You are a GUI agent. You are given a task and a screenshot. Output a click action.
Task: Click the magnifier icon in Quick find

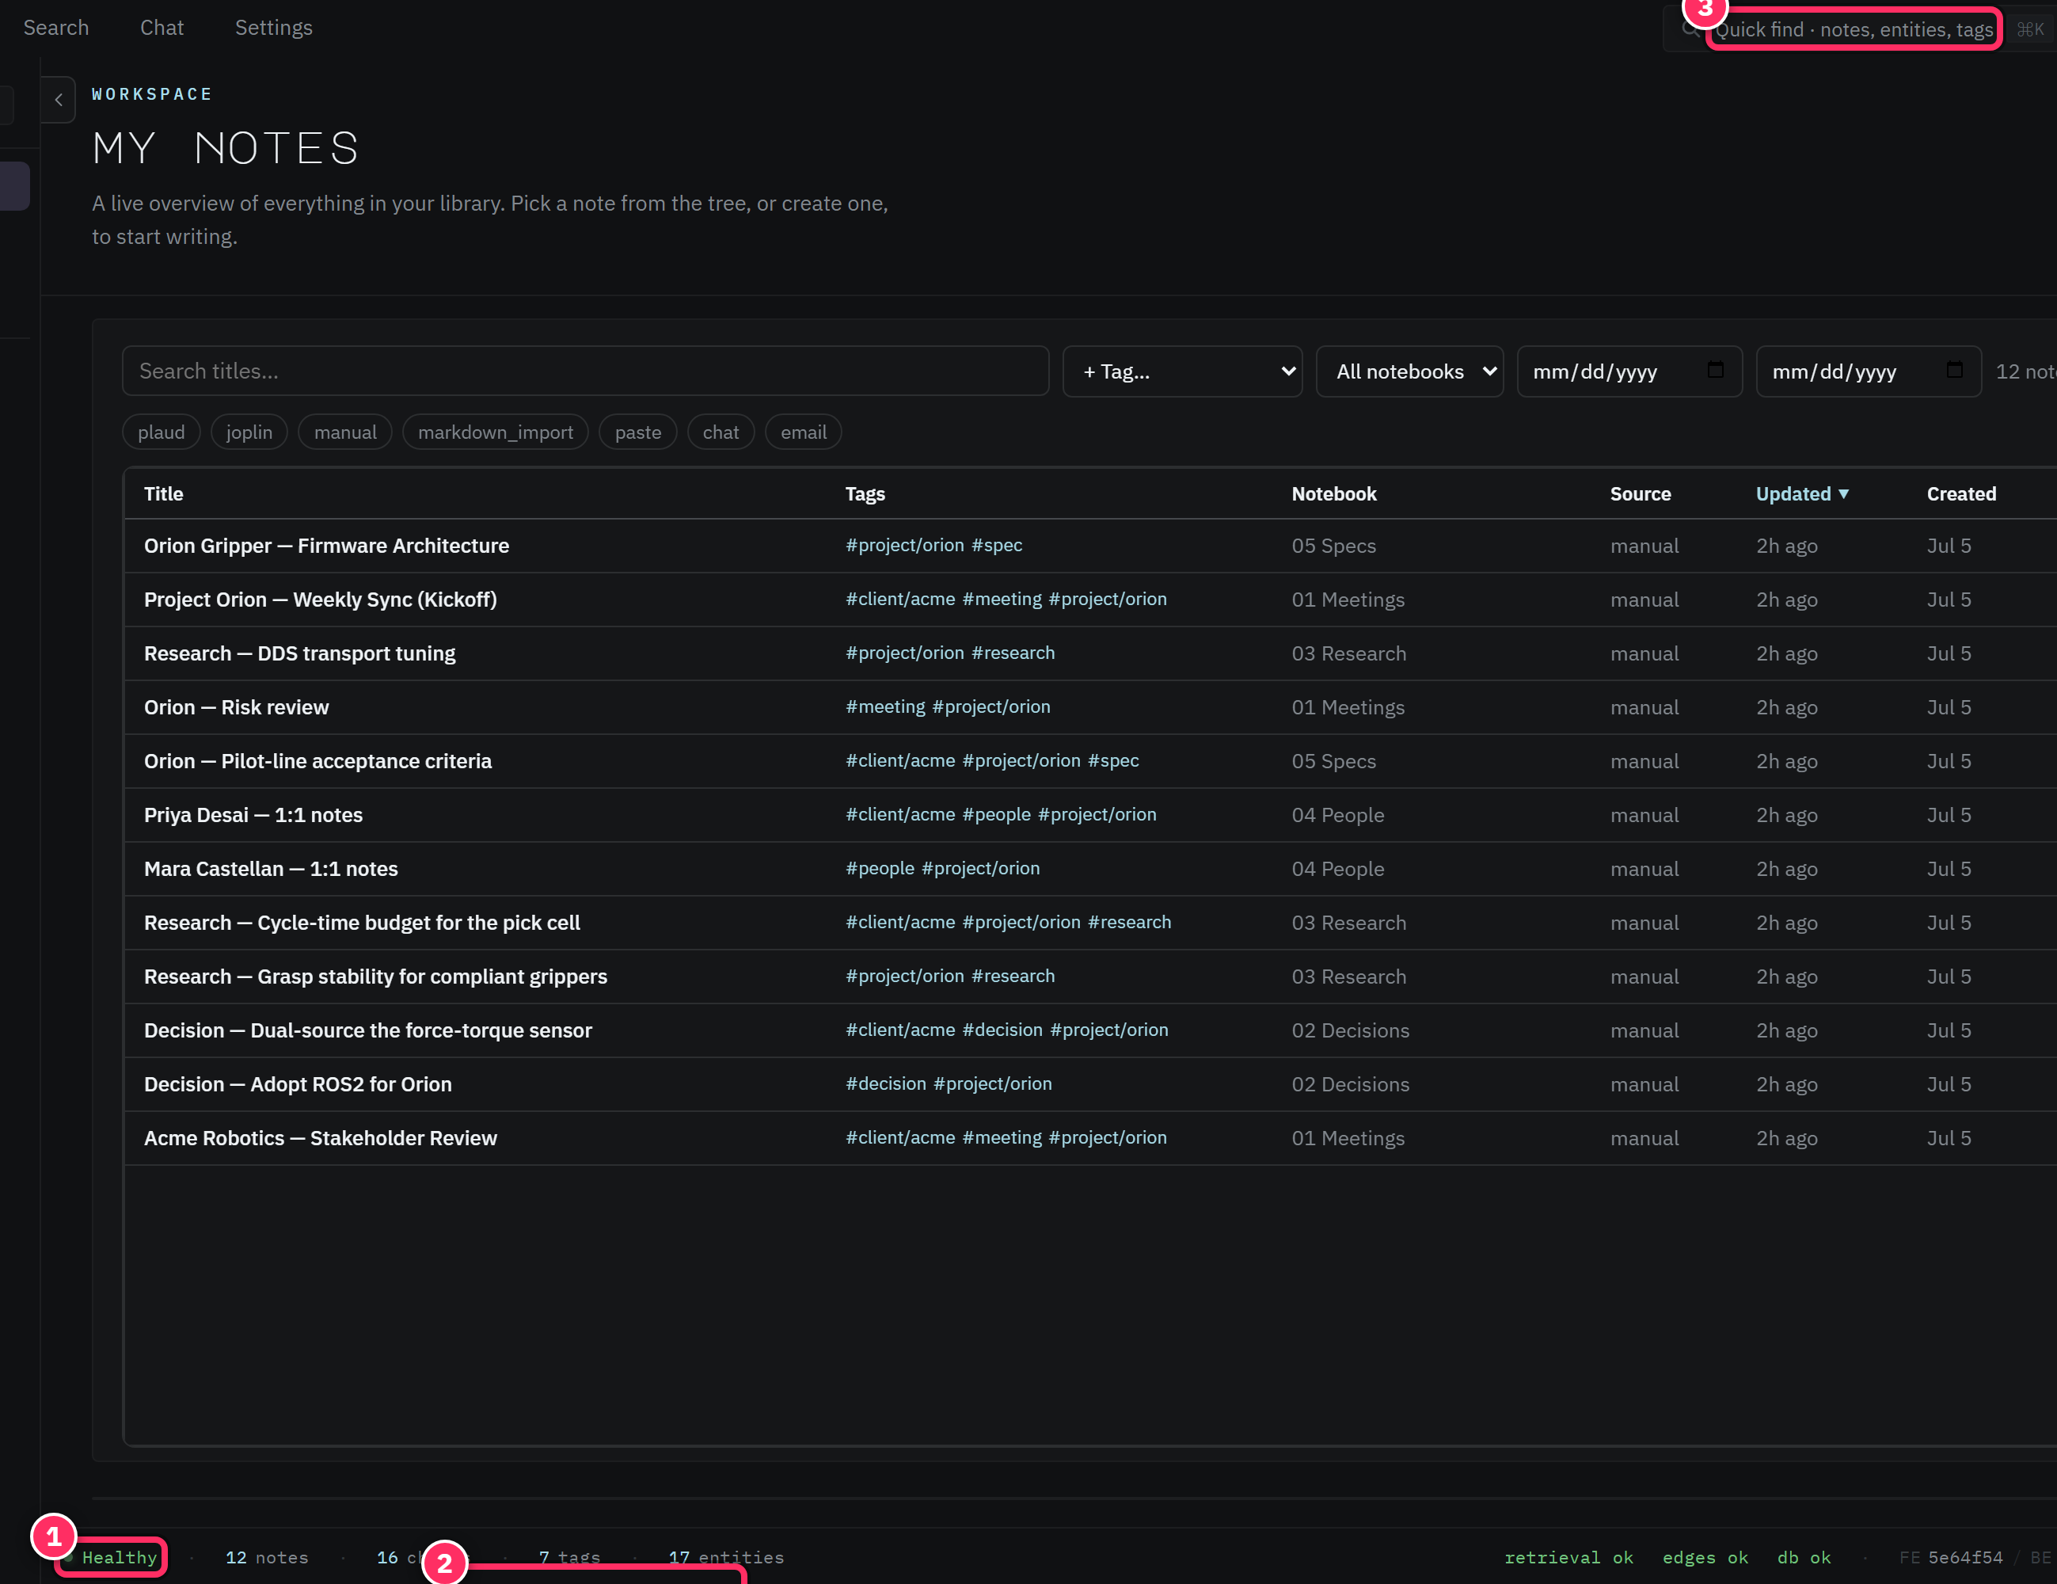click(1690, 29)
